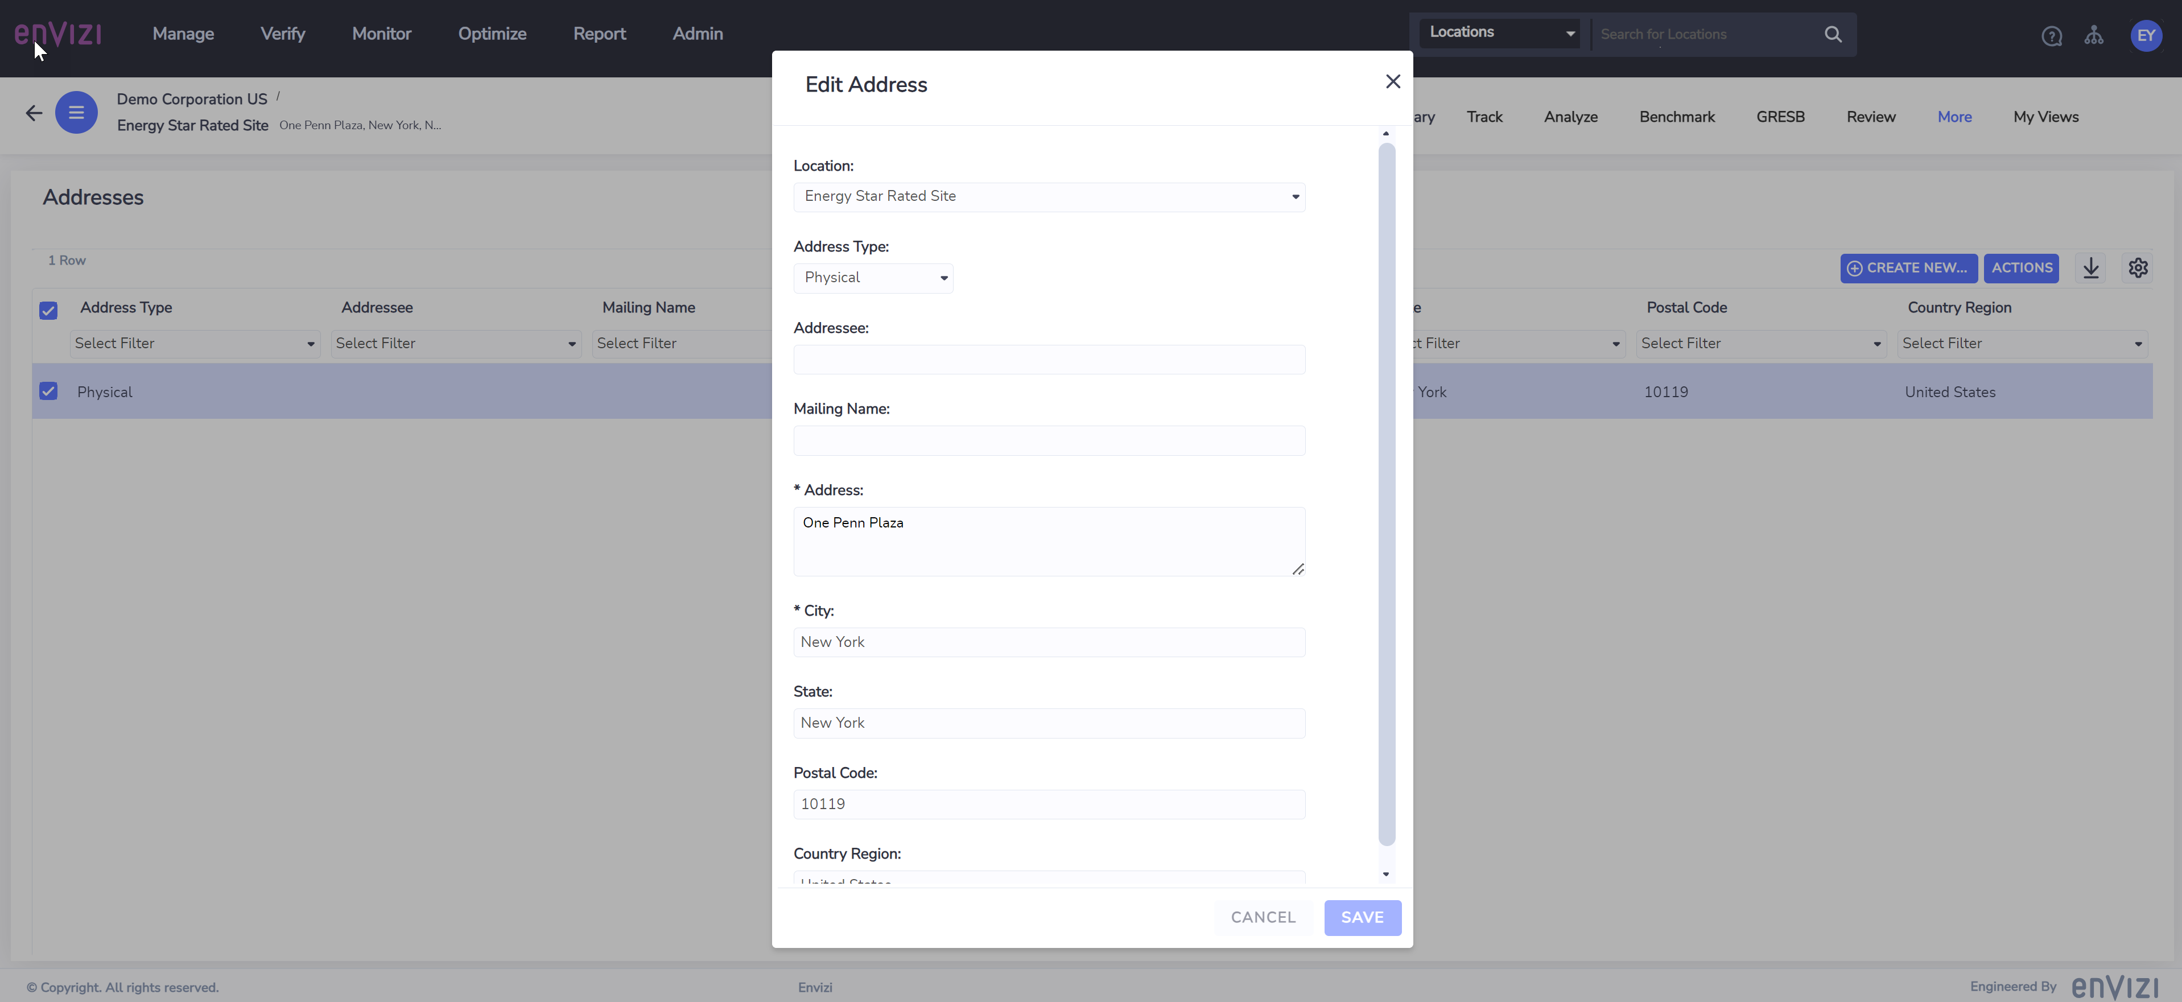Open the Monitor menu
2182x1002 pixels.
tap(381, 34)
